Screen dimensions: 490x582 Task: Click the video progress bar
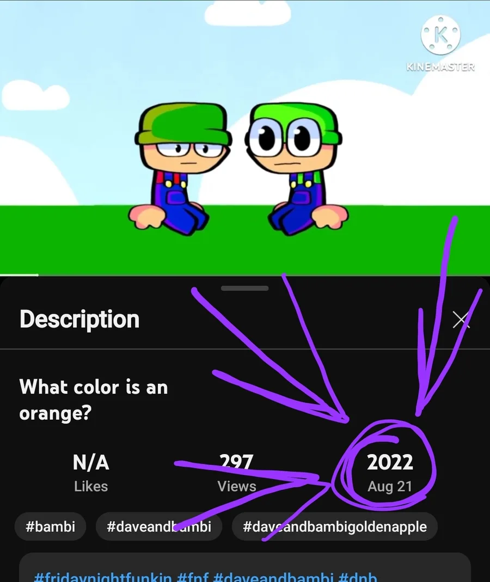(245, 275)
